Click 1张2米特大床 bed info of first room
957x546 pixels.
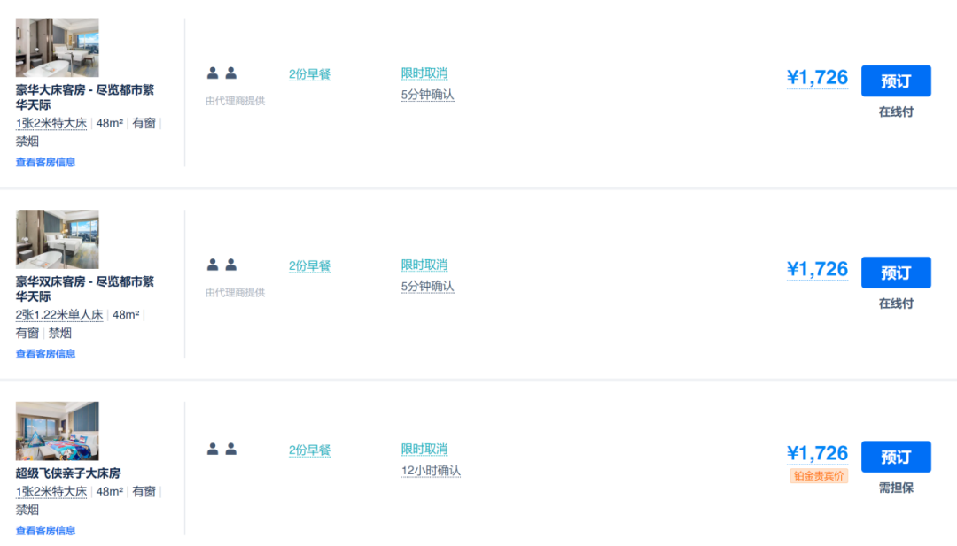coord(51,123)
